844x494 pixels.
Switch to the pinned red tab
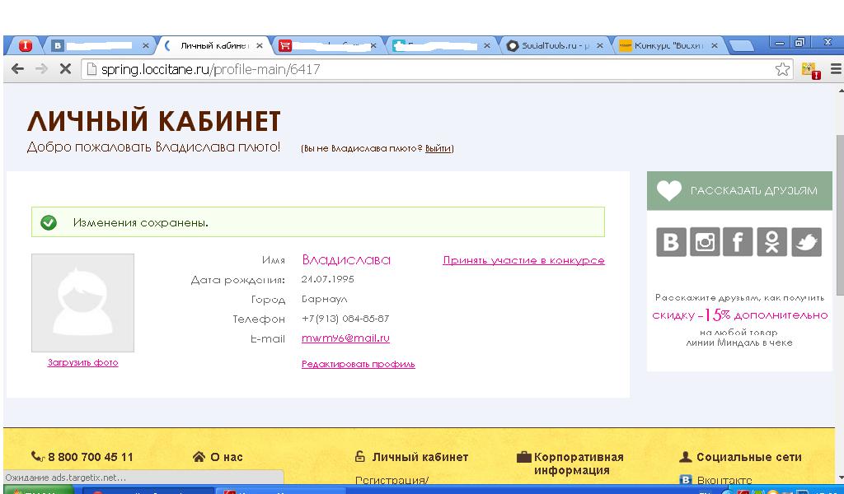tap(25, 45)
